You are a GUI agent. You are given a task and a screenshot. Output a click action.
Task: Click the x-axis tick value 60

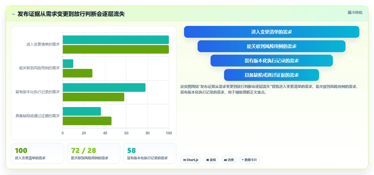(126, 133)
